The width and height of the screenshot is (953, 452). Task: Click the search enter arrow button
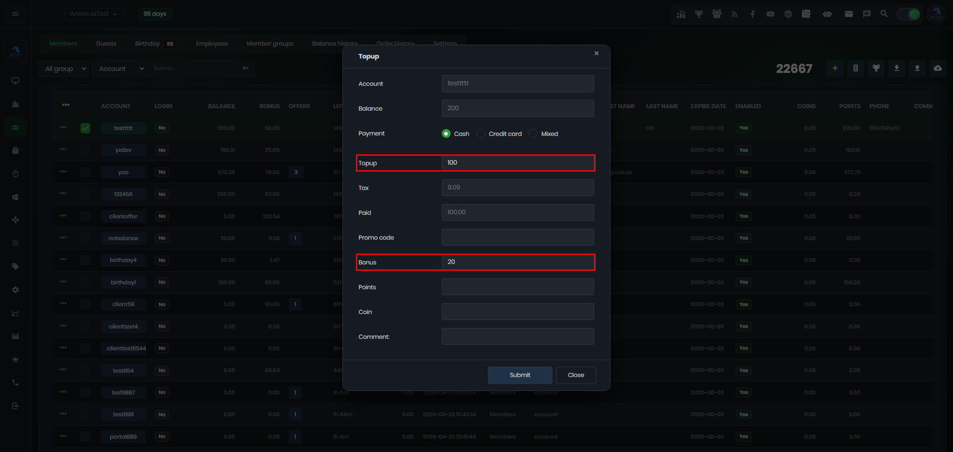(x=246, y=68)
